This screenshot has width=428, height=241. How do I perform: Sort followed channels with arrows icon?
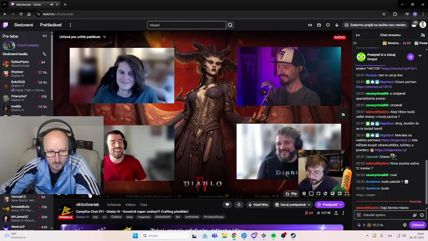click(44, 54)
